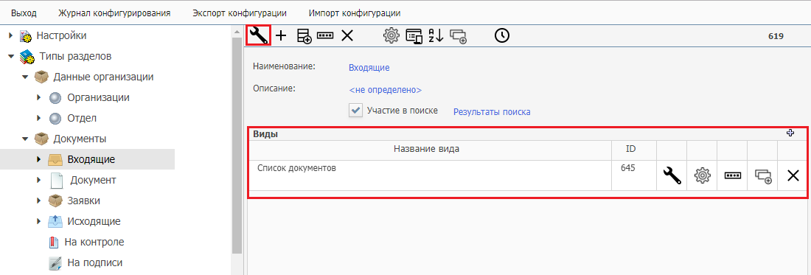
Task: Open Импорт конфигурации menu
Action: (x=355, y=13)
